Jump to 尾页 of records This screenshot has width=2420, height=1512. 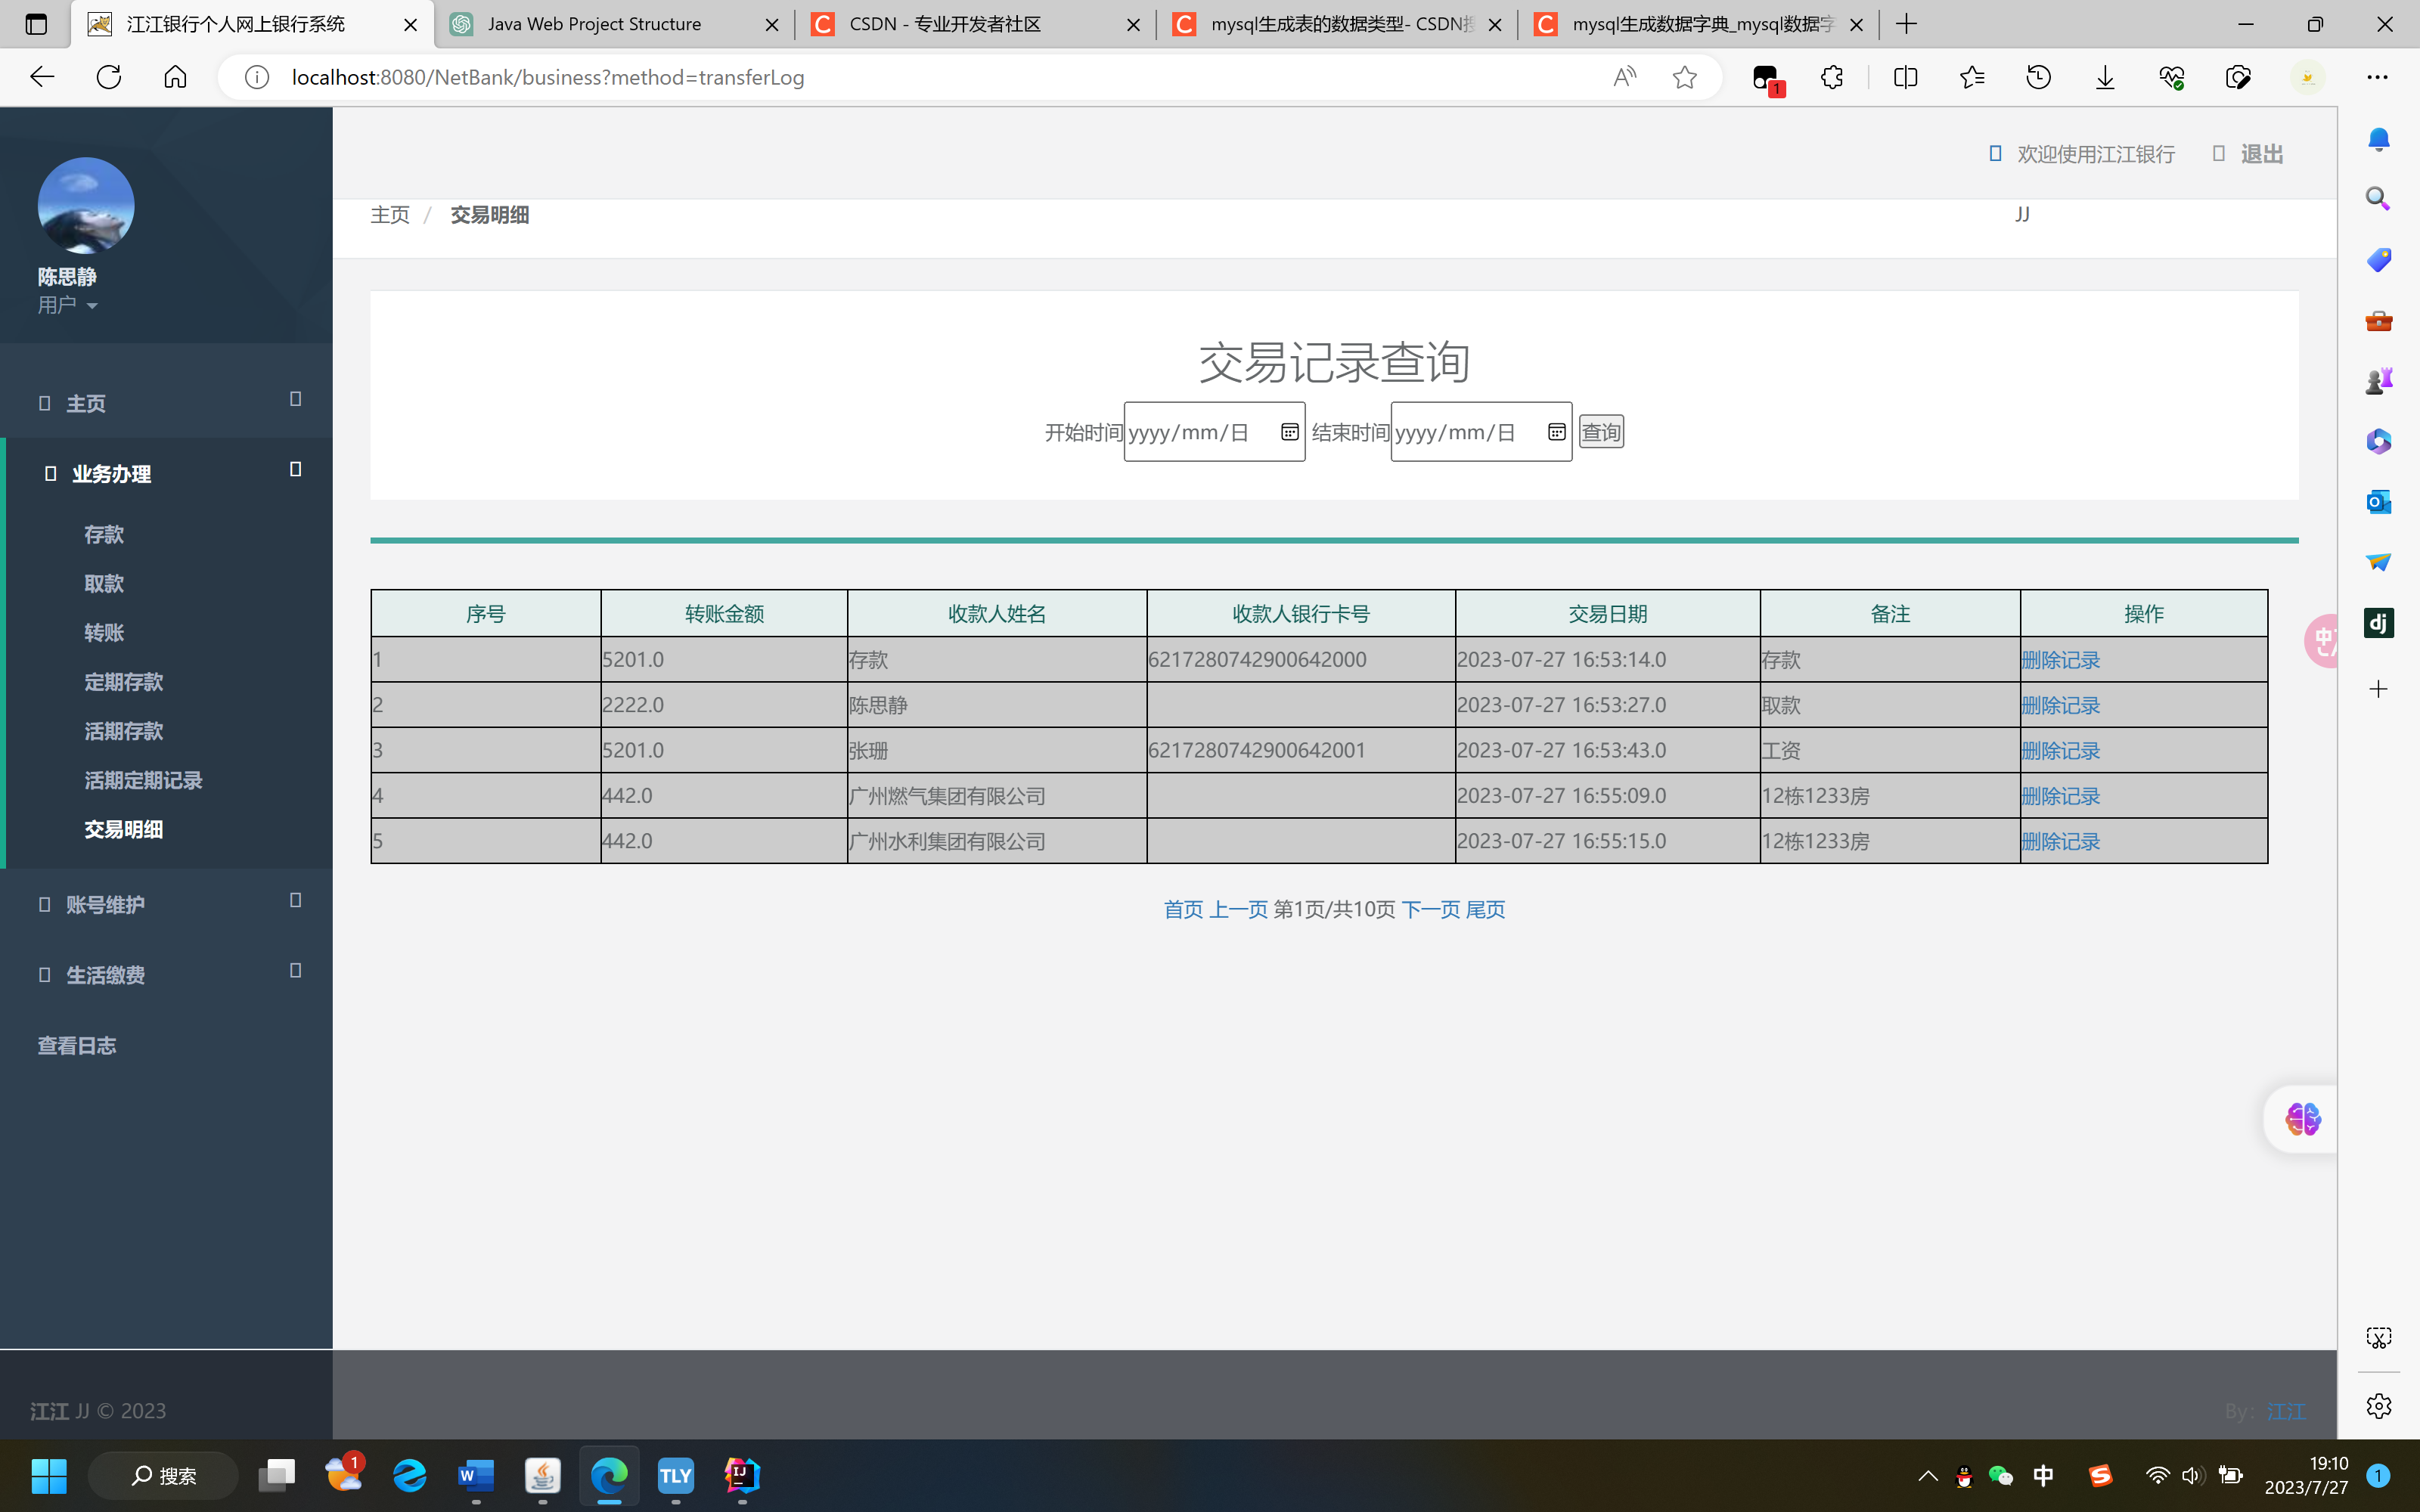tap(1486, 909)
